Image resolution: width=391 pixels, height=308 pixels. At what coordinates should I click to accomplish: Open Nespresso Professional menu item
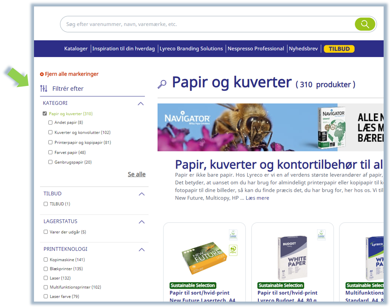click(x=256, y=49)
